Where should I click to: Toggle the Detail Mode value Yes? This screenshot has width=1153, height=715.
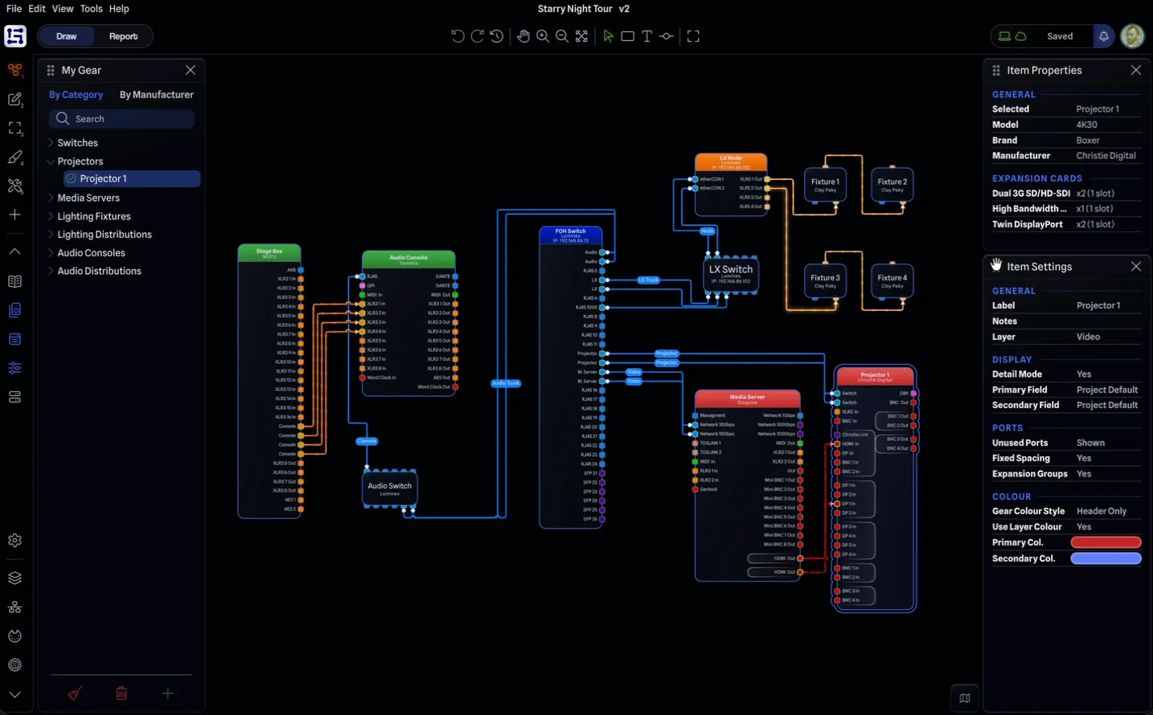point(1084,374)
